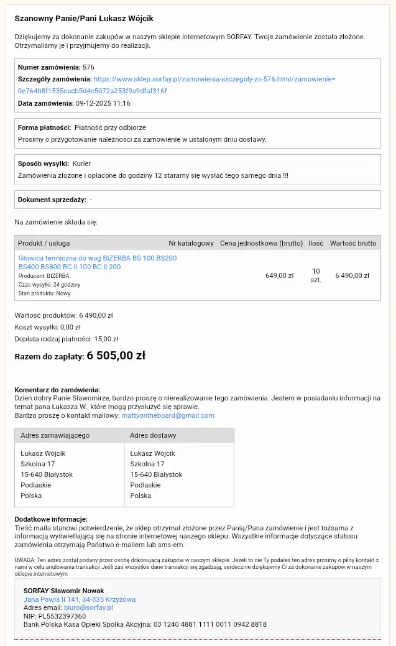Select the "Nr katalogowy" column header
Viewport: 396px width, 646px height.
pyautogui.click(x=191, y=243)
